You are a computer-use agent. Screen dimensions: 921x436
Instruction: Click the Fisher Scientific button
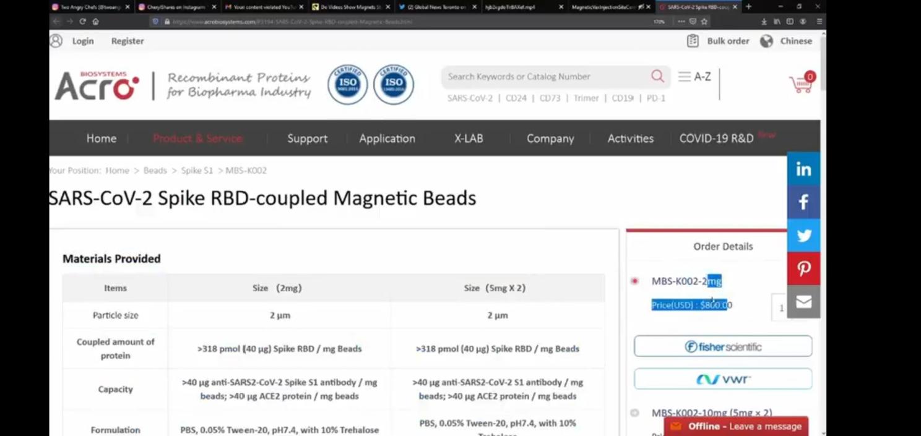pos(722,346)
